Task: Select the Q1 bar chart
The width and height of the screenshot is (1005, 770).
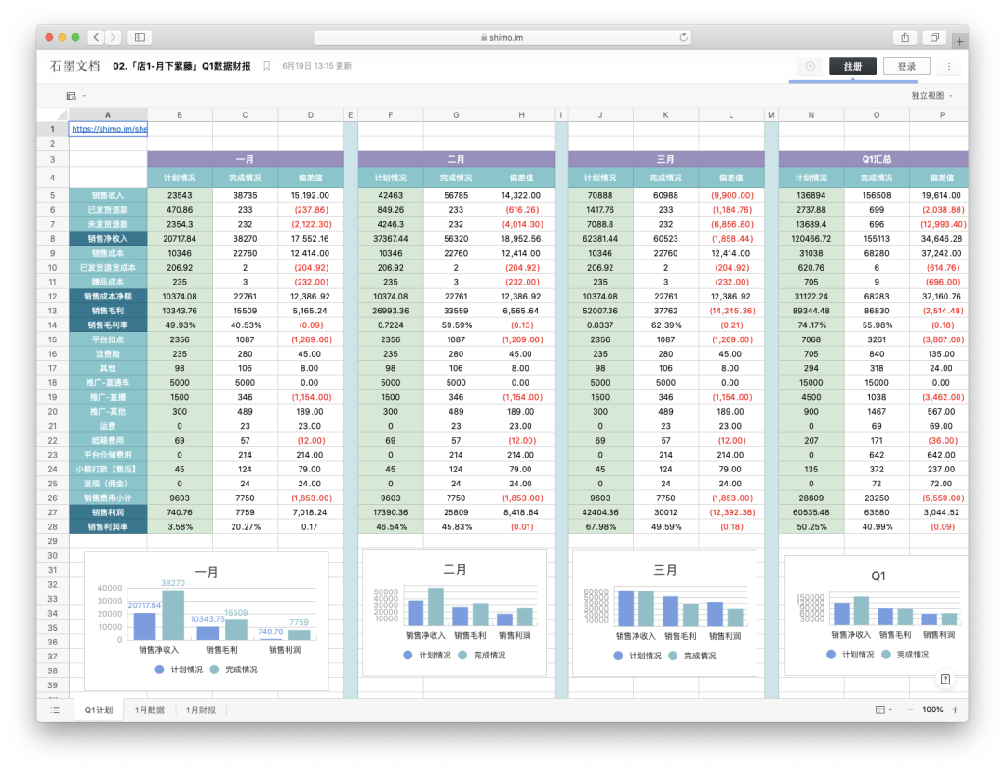Action: 877,615
